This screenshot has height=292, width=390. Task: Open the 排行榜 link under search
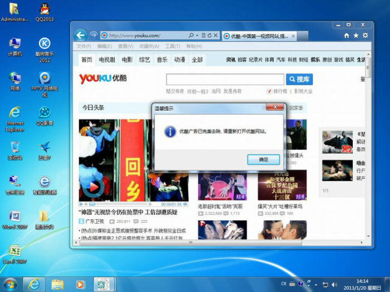(280, 91)
